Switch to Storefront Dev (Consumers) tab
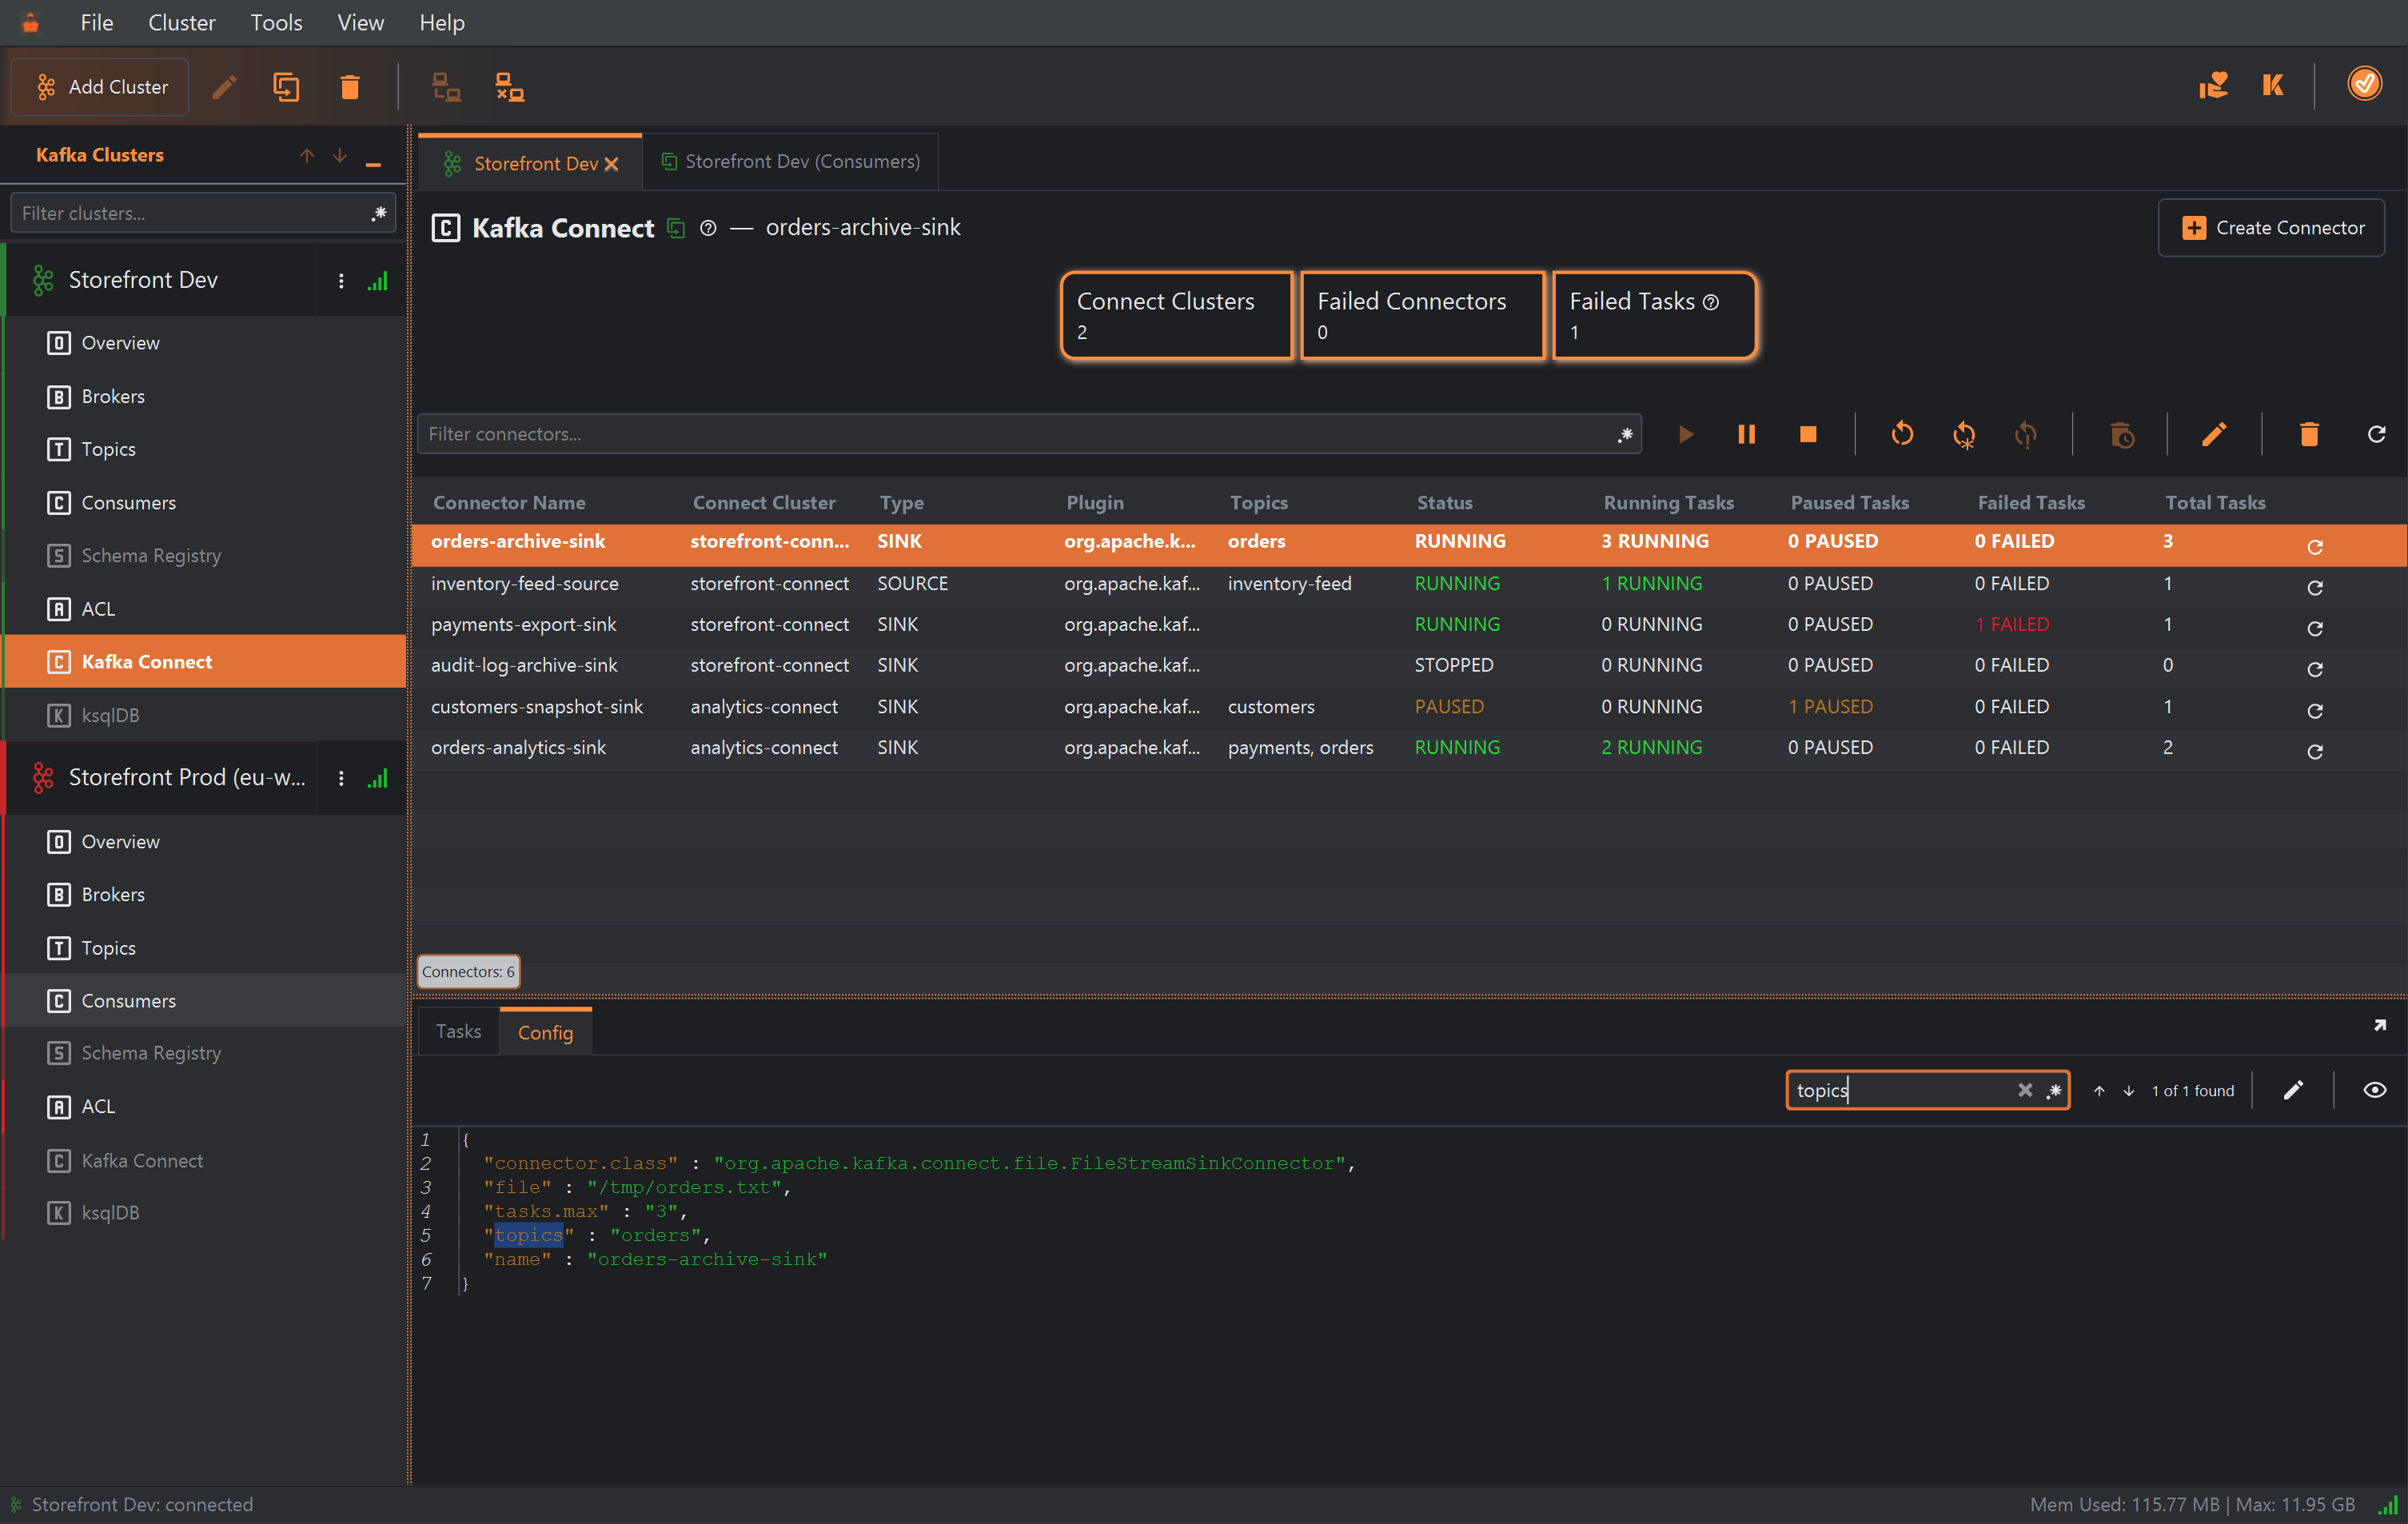The height and width of the screenshot is (1524, 2408). pyautogui.click(x=790, y=162)
